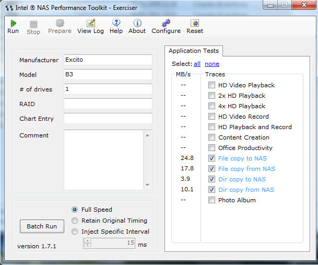The height and width of the screenshot is (265, 318).
Task: Click the empty RAID field
Action: click(108, 104)
